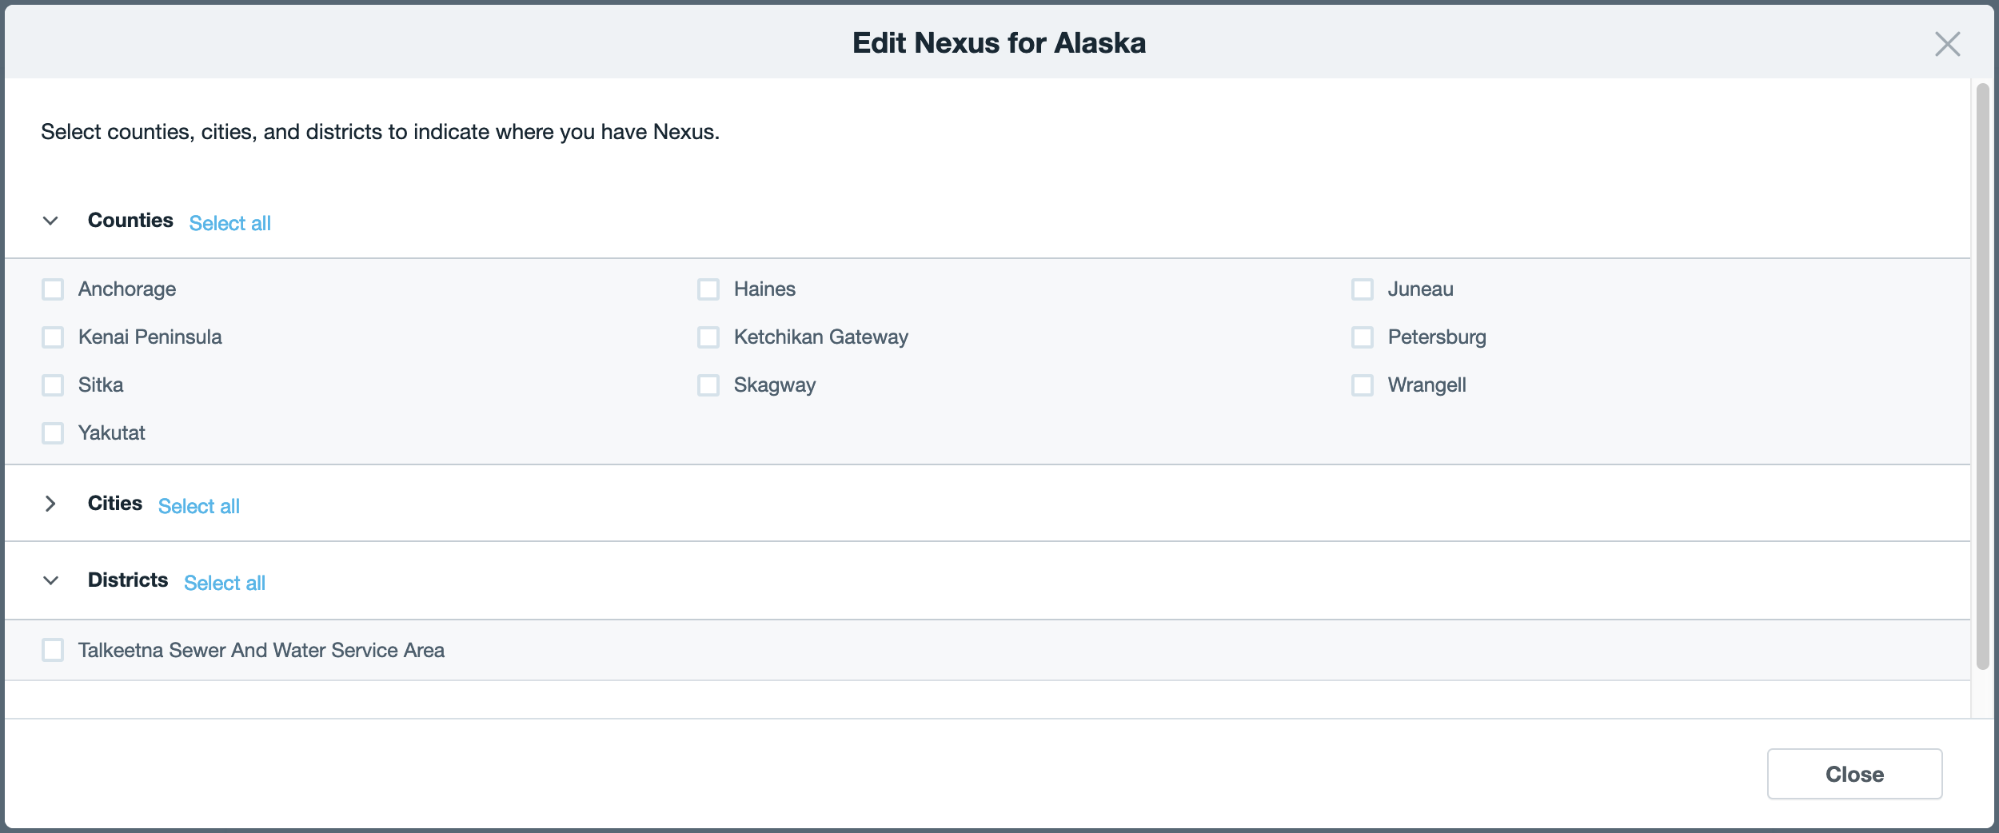Expand the Cities section chevron
Viewport: 1999px width, 833px height.
(x=50, y=504)
